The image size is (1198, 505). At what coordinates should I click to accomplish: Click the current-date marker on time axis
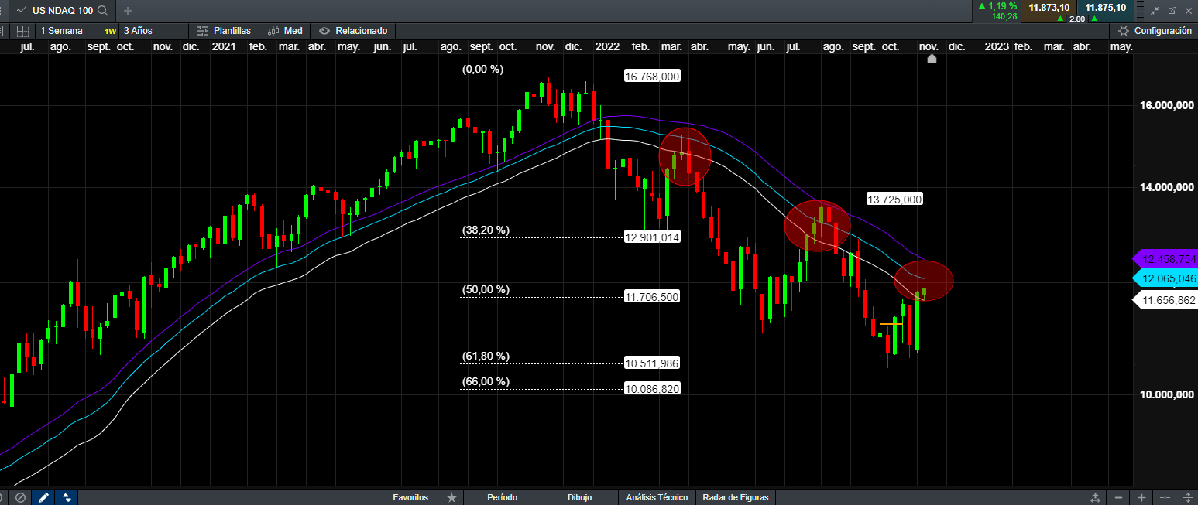[932, 59]
